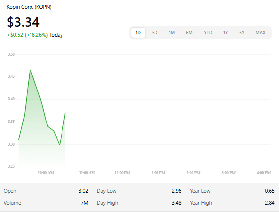279x213 pixels.
Task: Click the 4:00 PM axis label
Action: 264,173
